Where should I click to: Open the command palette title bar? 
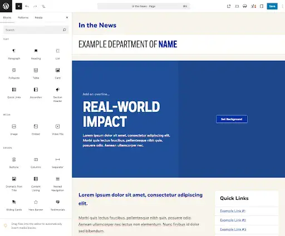tap(144, 6)
